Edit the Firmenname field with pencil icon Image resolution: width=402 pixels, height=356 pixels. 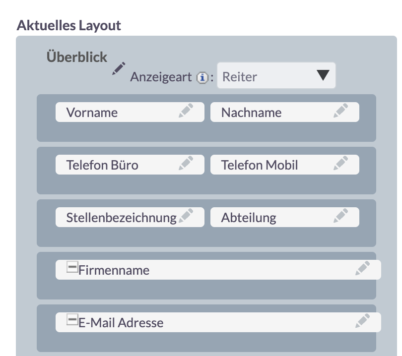[362, 268]
